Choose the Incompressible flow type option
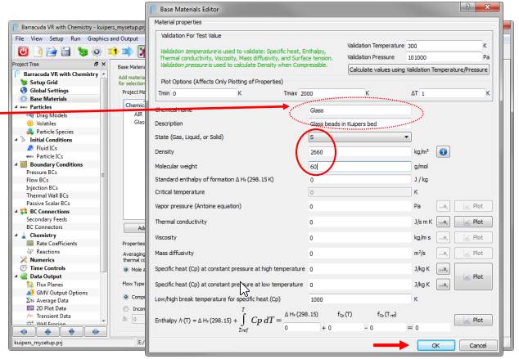519x359 pixels. tap(125, 311)
